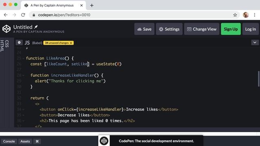The image size is (260, 146).
Task: Click 'likeCount' in the const line
Action: [56, 64]
